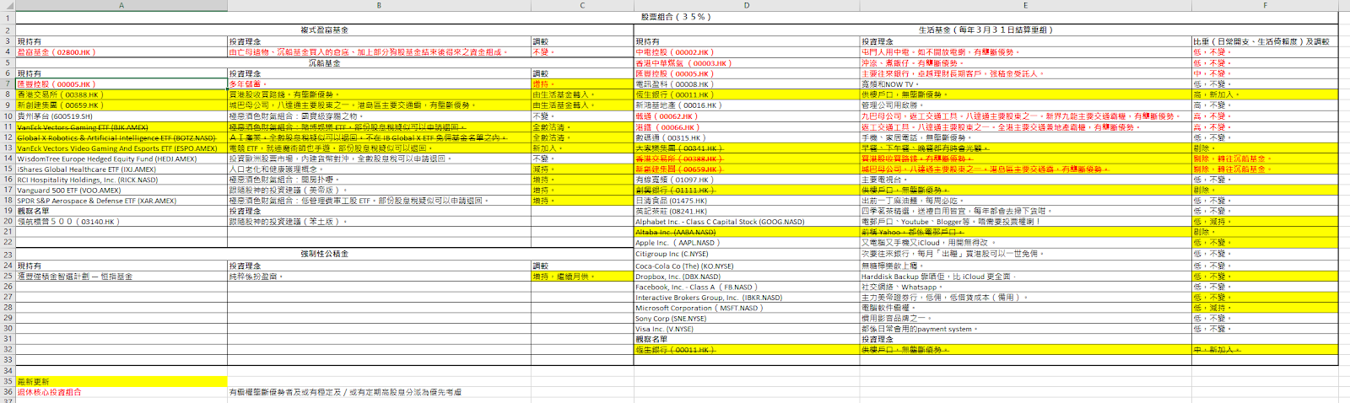The image size is (1350, 403).
Task: Select cell Apple Inc. (AAPL.NASD)
Action: pos(747,243)
